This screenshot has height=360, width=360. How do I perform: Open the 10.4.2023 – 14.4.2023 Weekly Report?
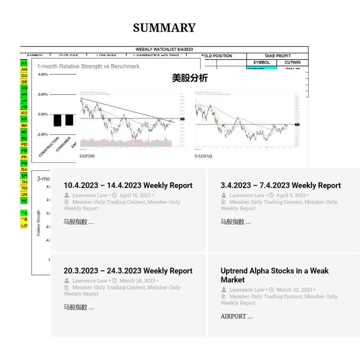pyautogui.click(x=128, y=185)
